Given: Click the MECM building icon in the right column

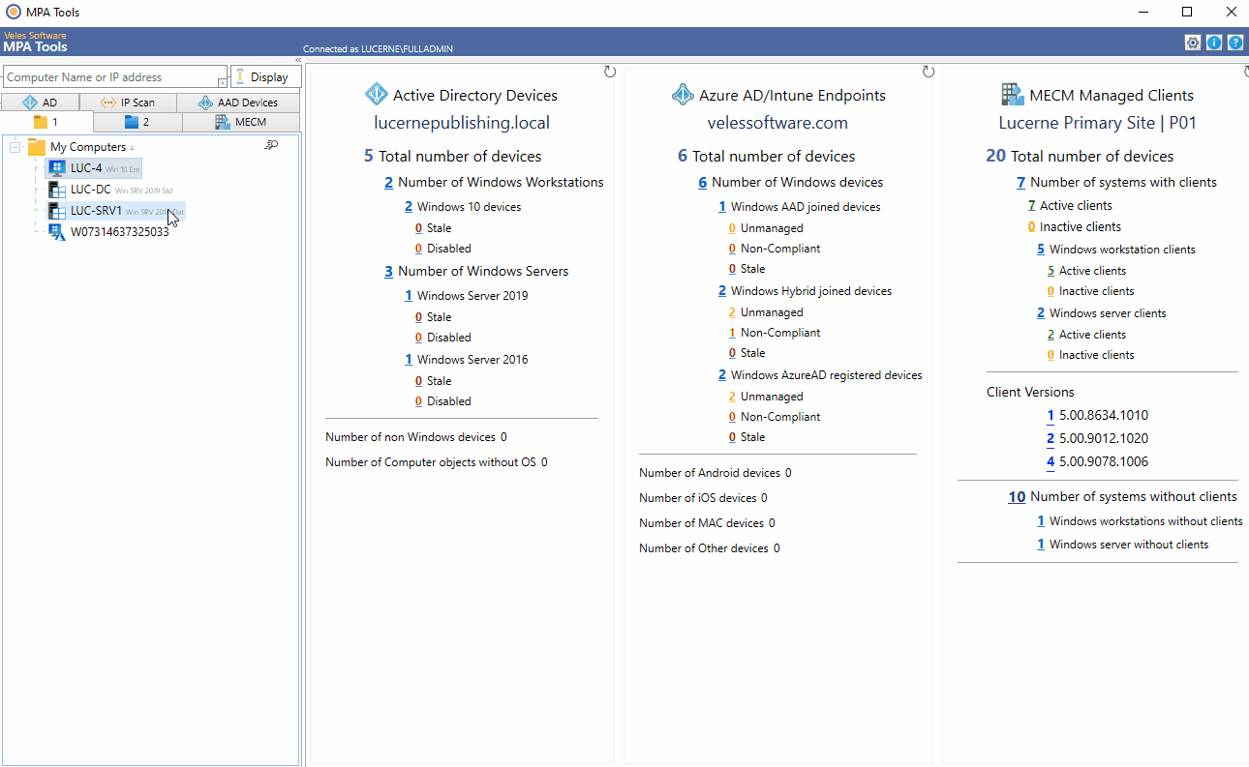Looking at the screenshot, I should point(1013,94).
